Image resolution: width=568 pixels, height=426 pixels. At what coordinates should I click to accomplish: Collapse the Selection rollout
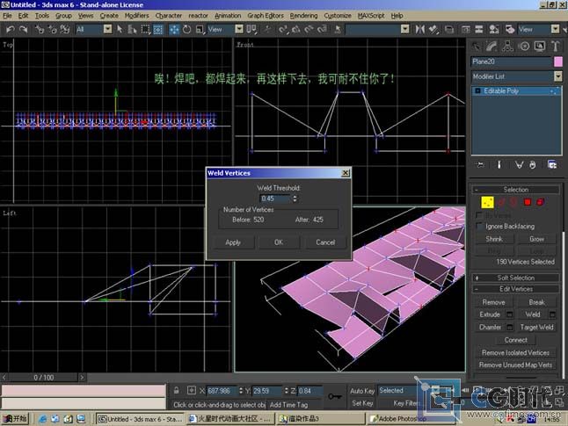(x=516, y=190)
